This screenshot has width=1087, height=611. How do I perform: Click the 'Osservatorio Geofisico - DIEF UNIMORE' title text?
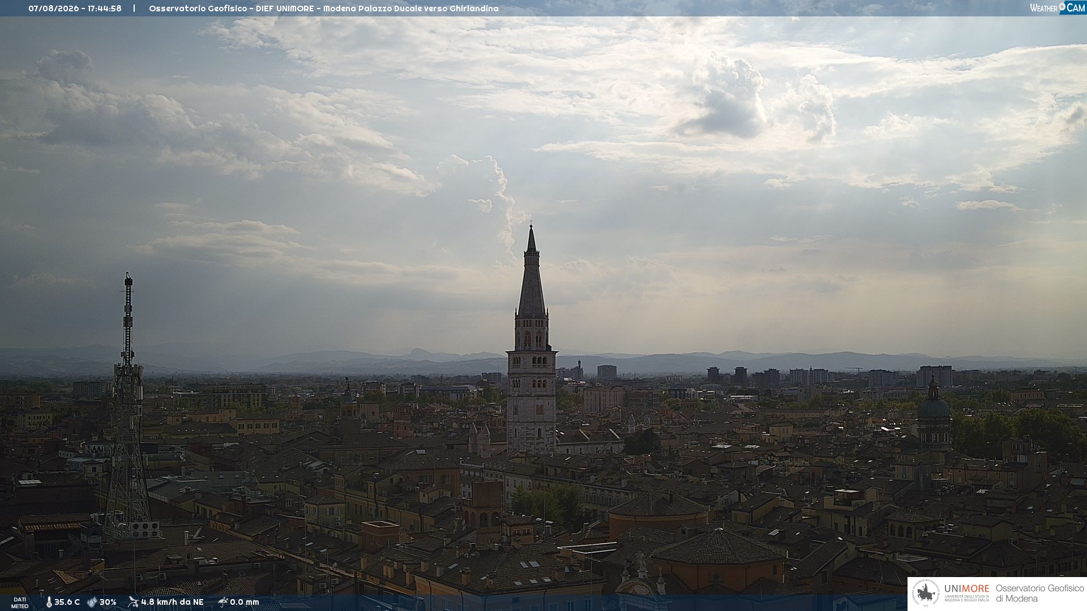(232, 8)
